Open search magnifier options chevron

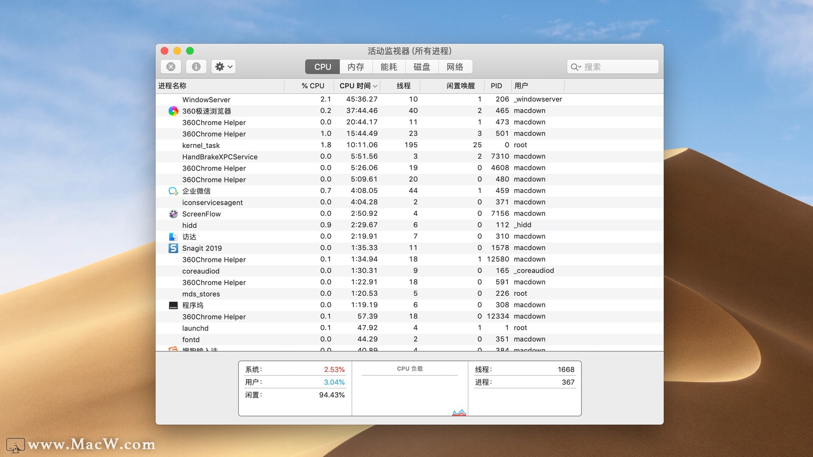coord(575,67)
